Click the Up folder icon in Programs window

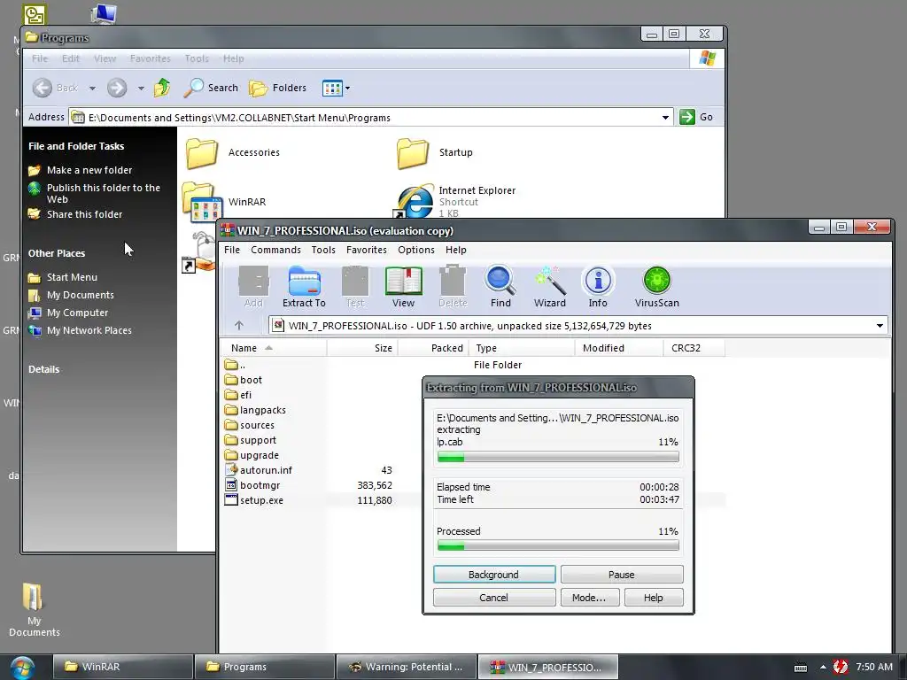162,88
